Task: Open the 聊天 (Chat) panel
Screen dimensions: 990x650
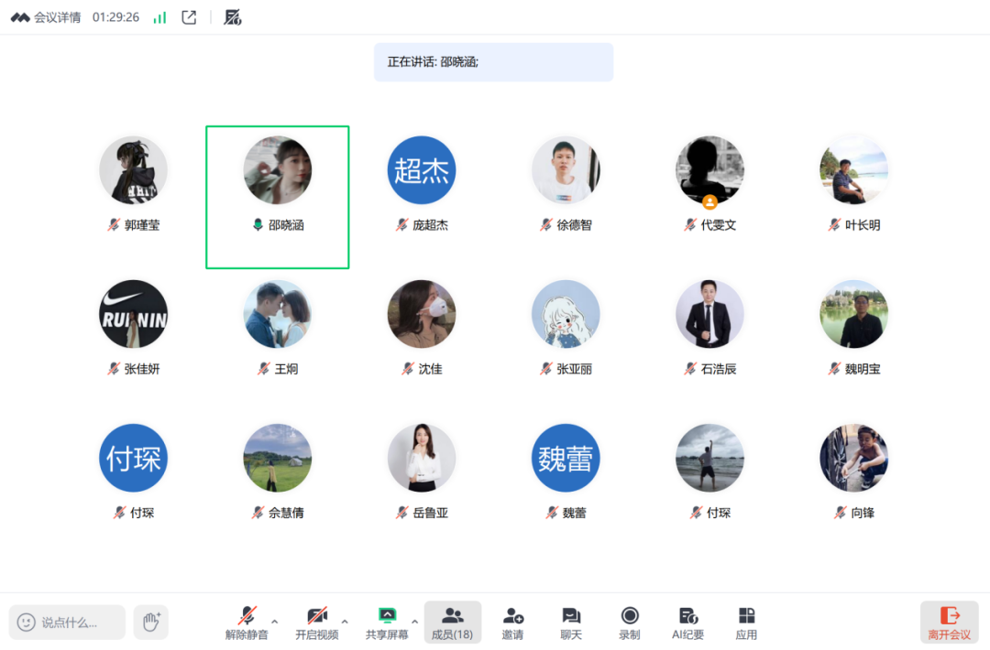Action: [571, 622]
